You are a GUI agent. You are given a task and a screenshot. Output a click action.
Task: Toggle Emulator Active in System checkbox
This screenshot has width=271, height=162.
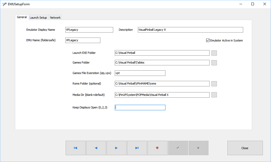pyautogui.click(x=208, y=40)
